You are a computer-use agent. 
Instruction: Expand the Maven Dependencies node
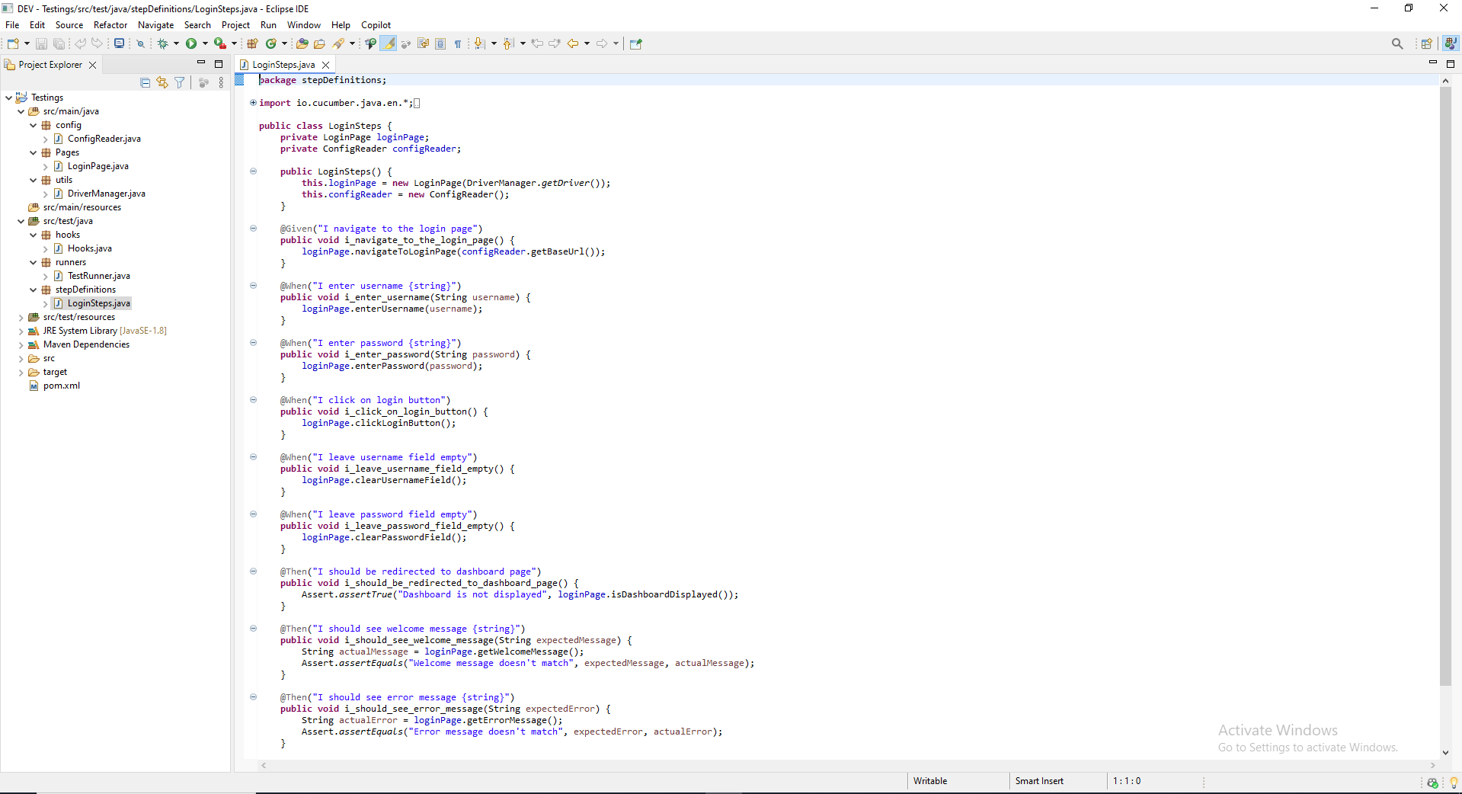[21, 344]
